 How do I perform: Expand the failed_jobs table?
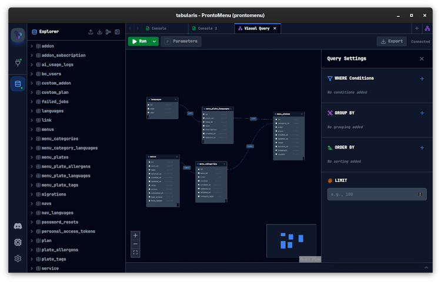pyautogui.click(x=32, y=102)
